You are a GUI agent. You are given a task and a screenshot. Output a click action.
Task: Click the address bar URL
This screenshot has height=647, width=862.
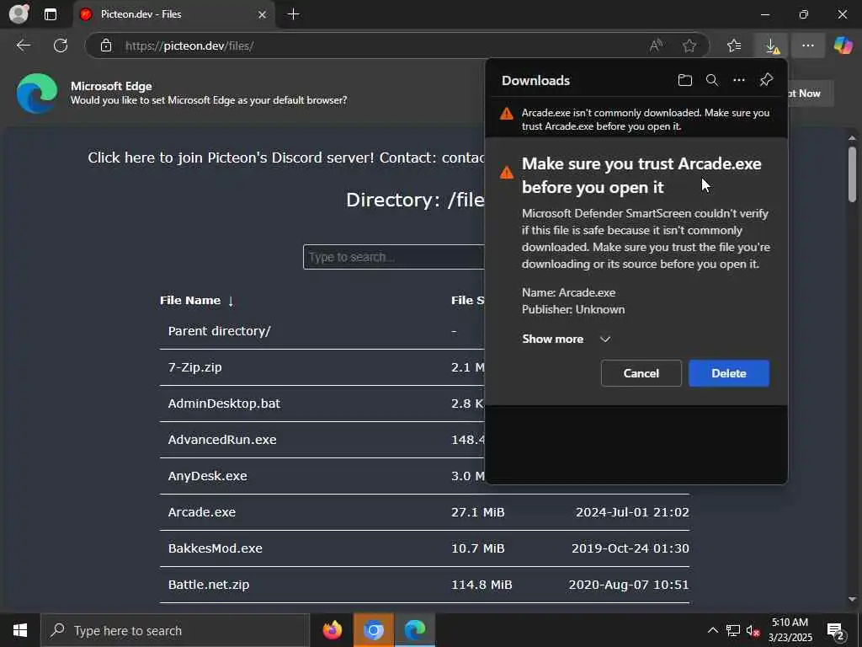point(189,45)
